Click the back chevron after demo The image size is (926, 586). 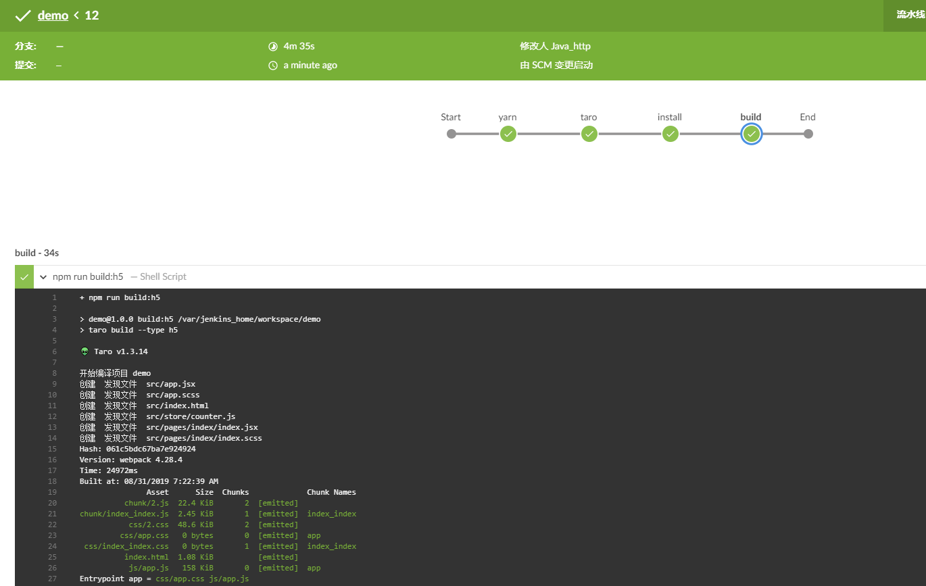76,16
